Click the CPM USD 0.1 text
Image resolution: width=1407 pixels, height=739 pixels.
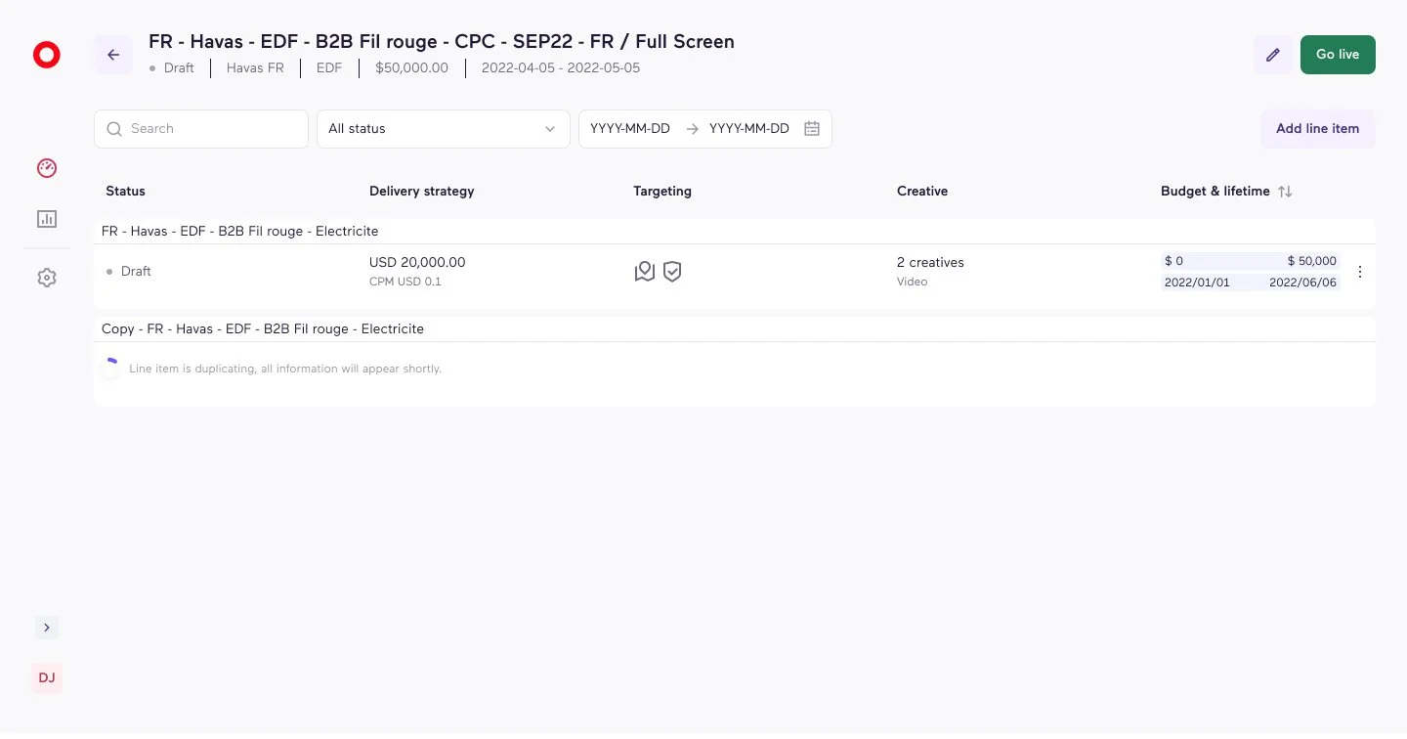pyautogui.click(x=405, y=282)
